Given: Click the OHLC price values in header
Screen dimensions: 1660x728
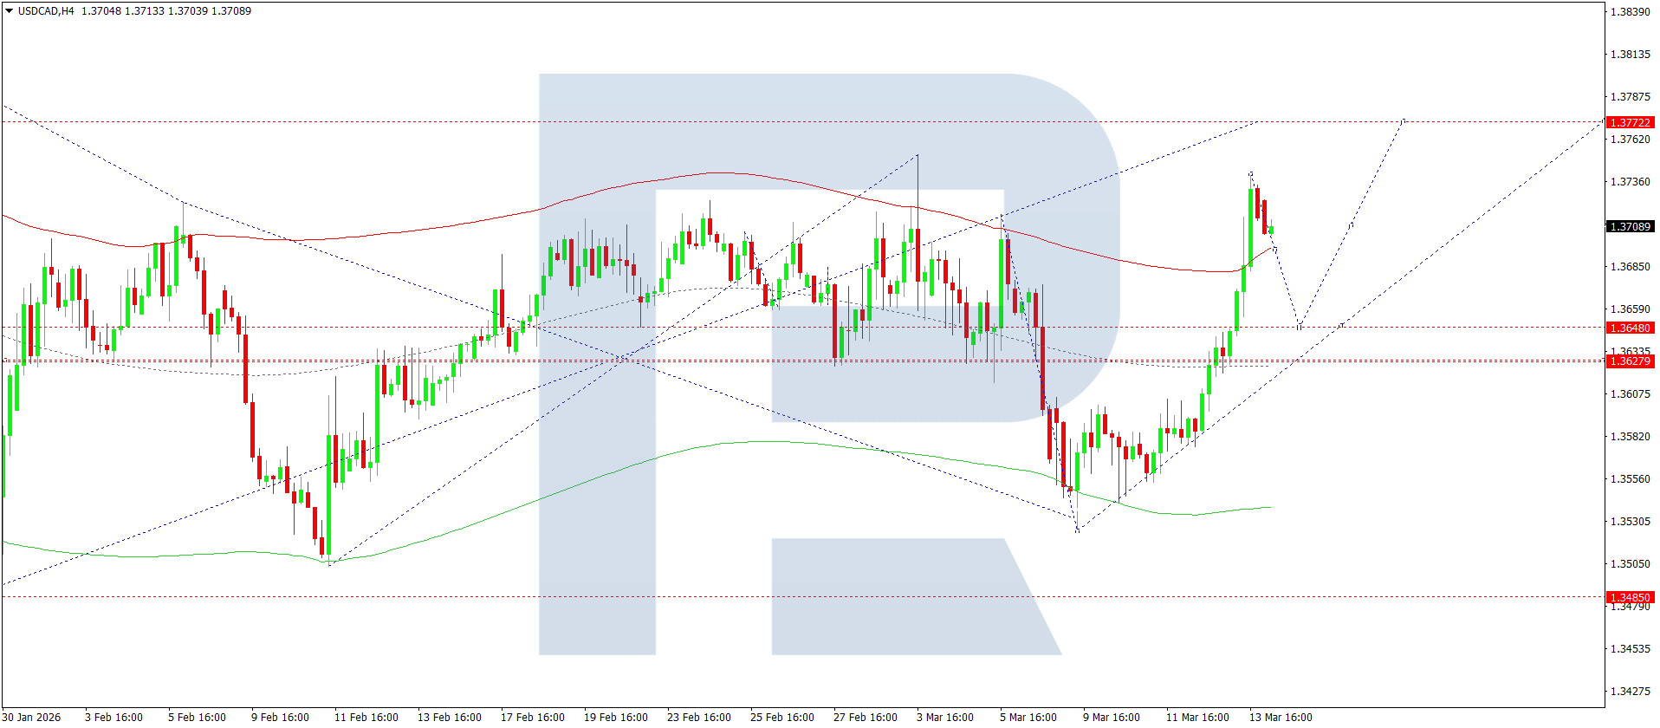Looking at the screenshot, I should (x=166, y=11).
